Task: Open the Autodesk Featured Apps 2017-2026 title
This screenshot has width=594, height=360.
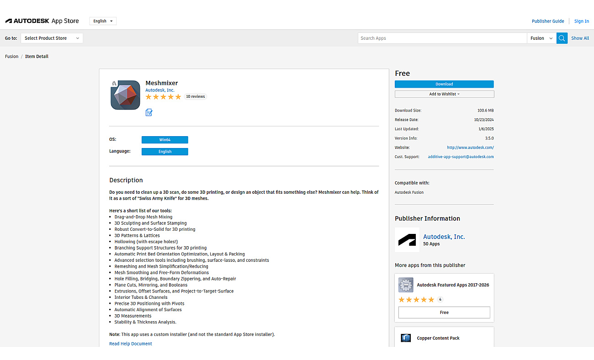Action: coord(453,285)
